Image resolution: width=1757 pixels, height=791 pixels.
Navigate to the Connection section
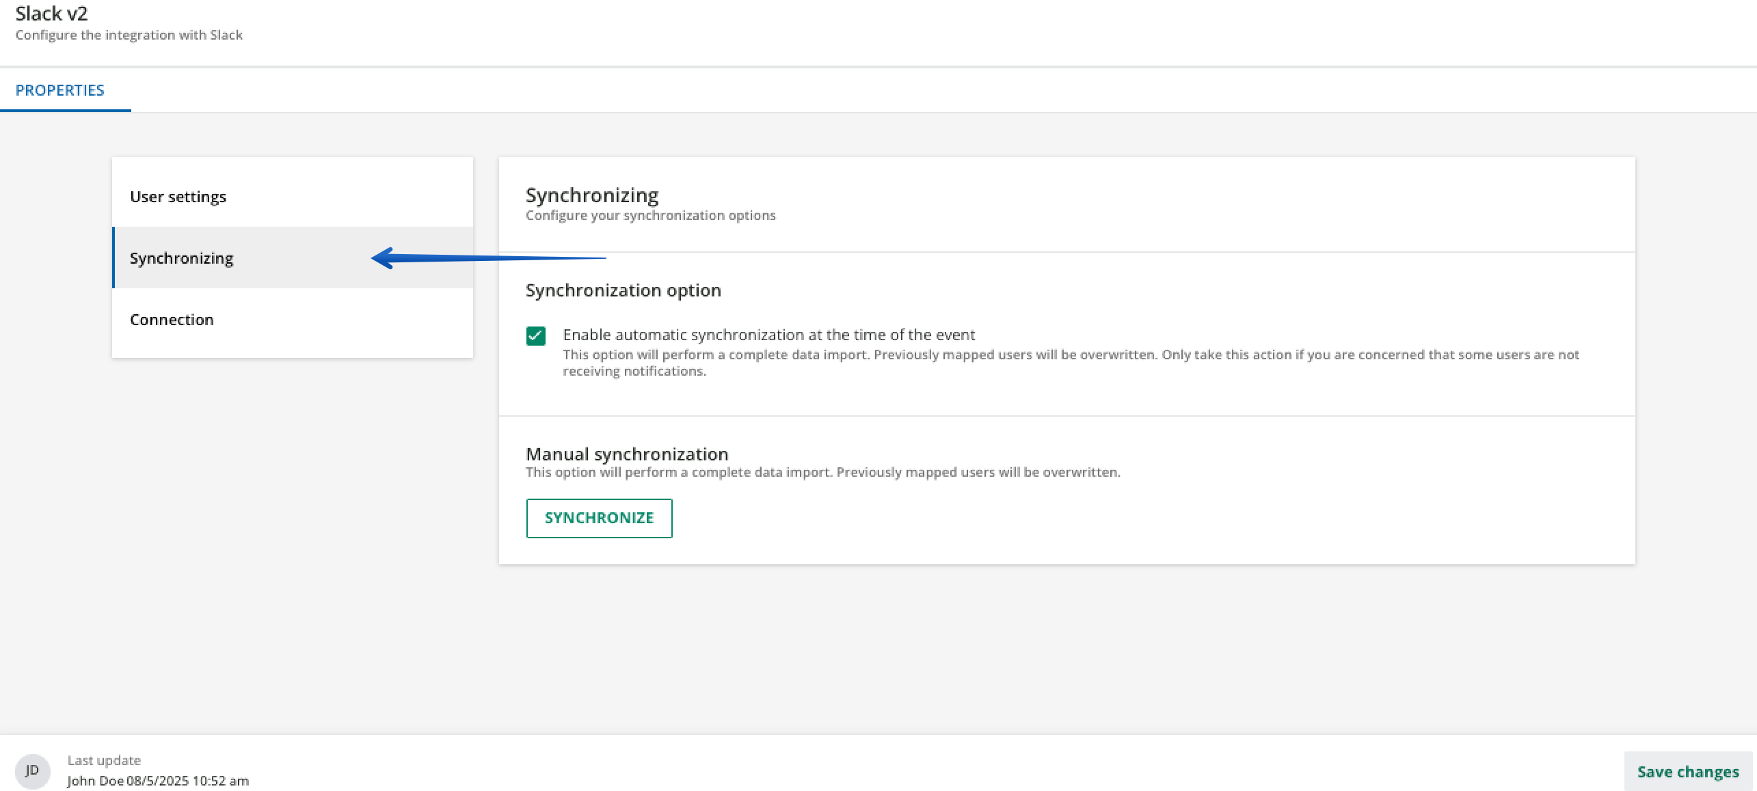(x=172, y=319)
